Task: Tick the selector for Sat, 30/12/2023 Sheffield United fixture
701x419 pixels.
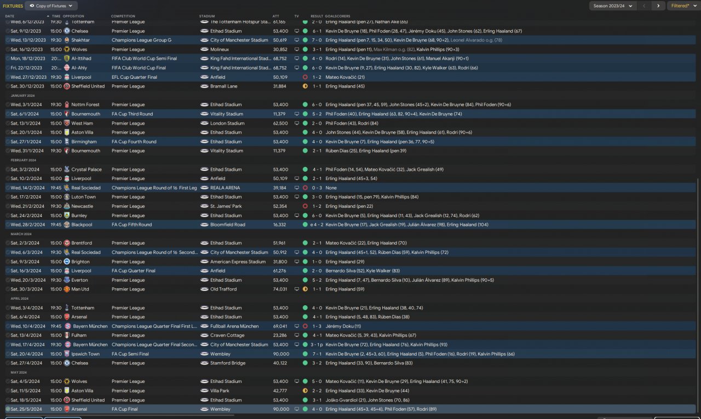Action: [8, 86]
